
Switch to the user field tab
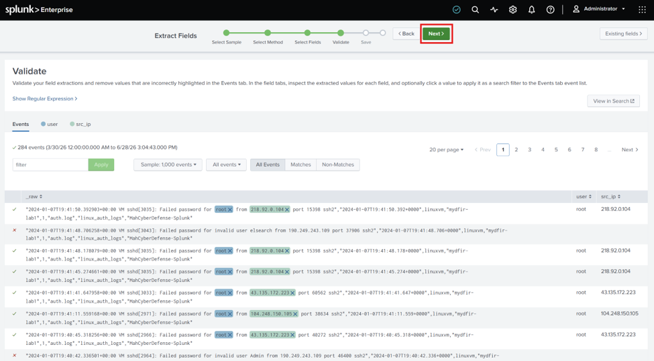(49, 124)
